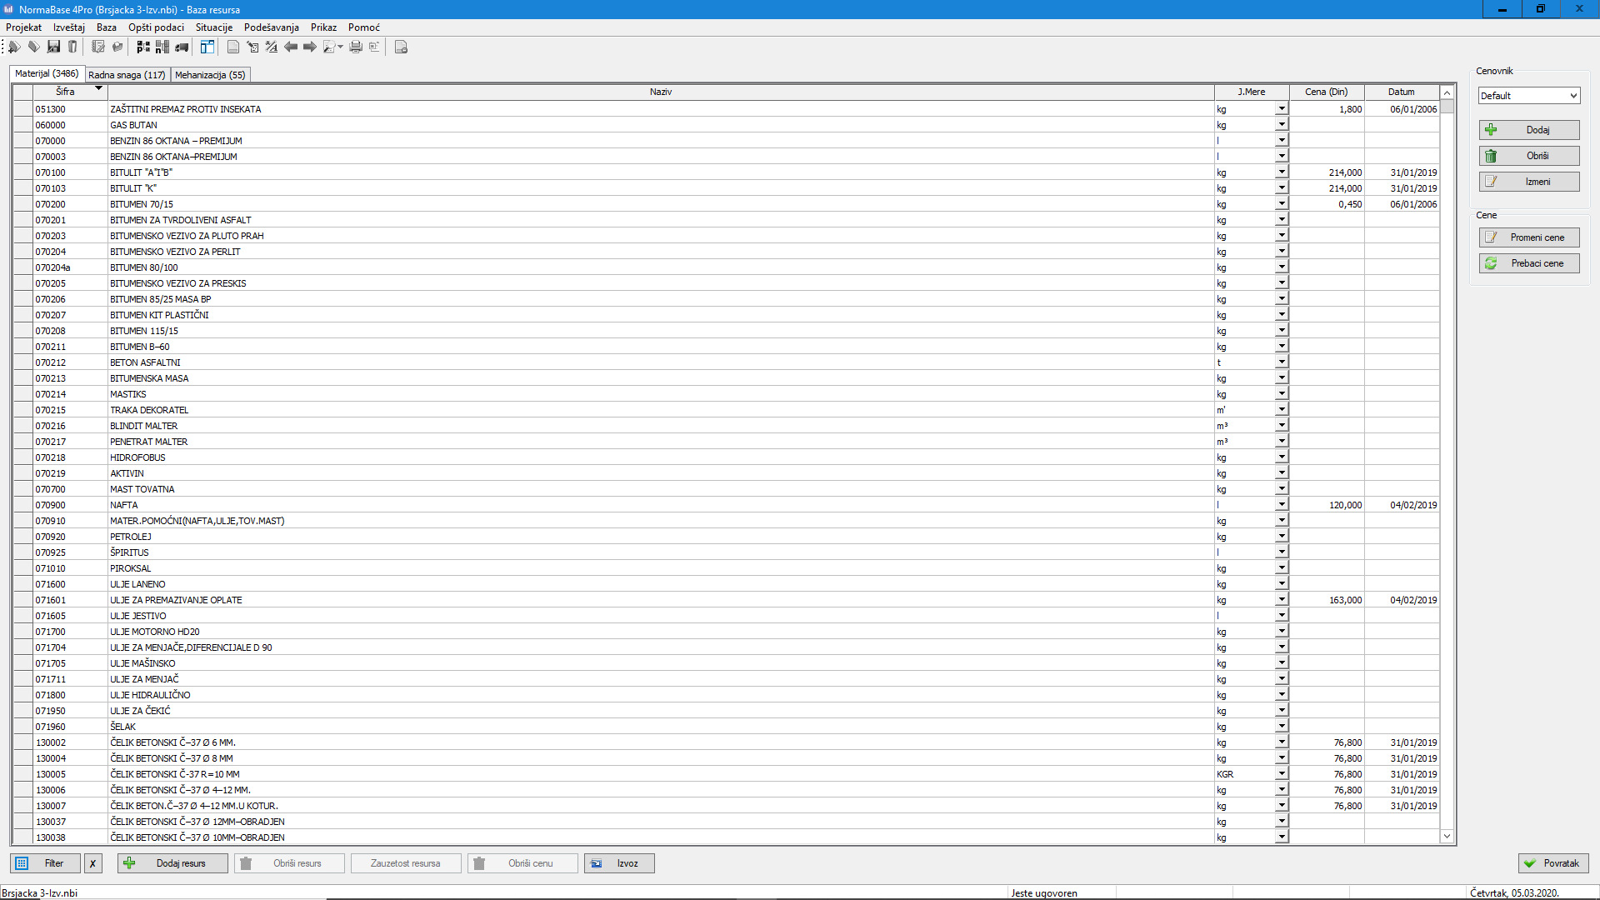
Task: Click the trash bin toolbar icon
Action: pos(72,47)
